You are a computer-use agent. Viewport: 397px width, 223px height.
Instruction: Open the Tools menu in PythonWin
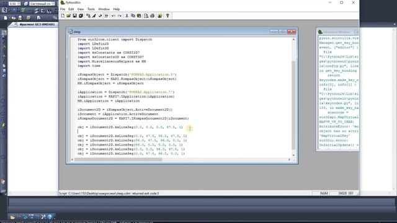[91, 9]
